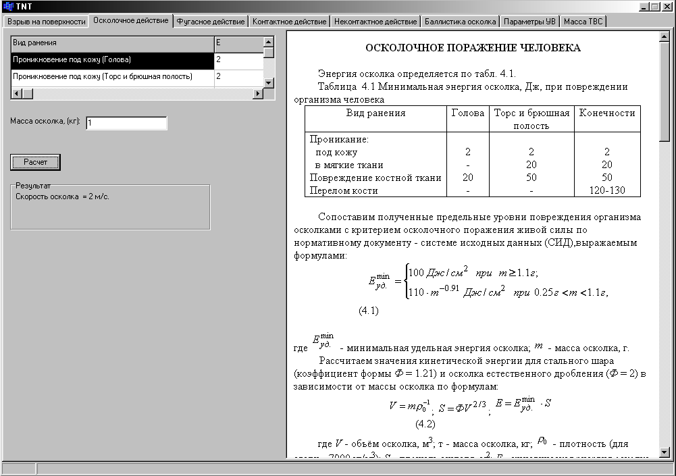
Task: Minimize the TNT window
Action: point(644,7)
